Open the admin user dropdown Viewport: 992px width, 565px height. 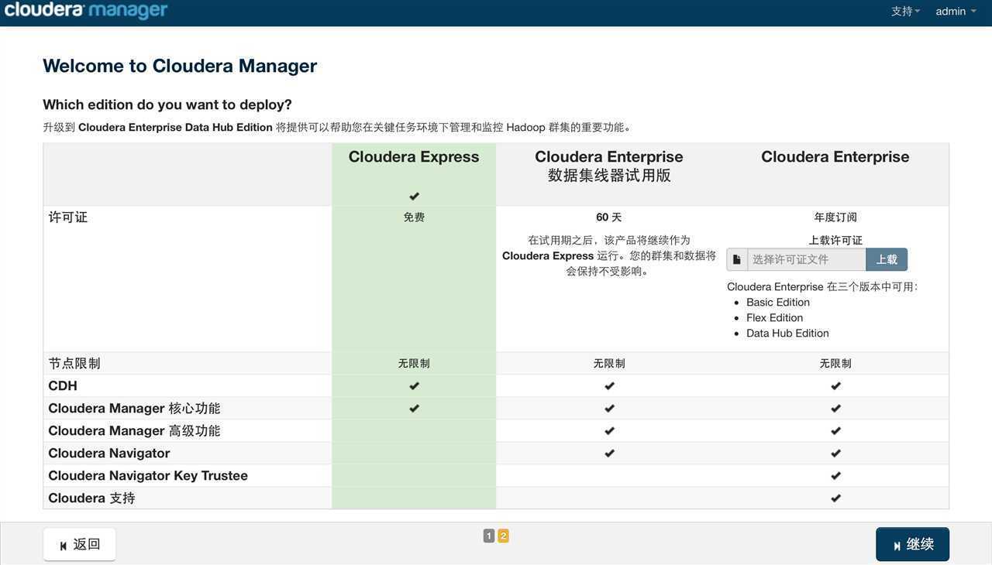coord(956,11)
